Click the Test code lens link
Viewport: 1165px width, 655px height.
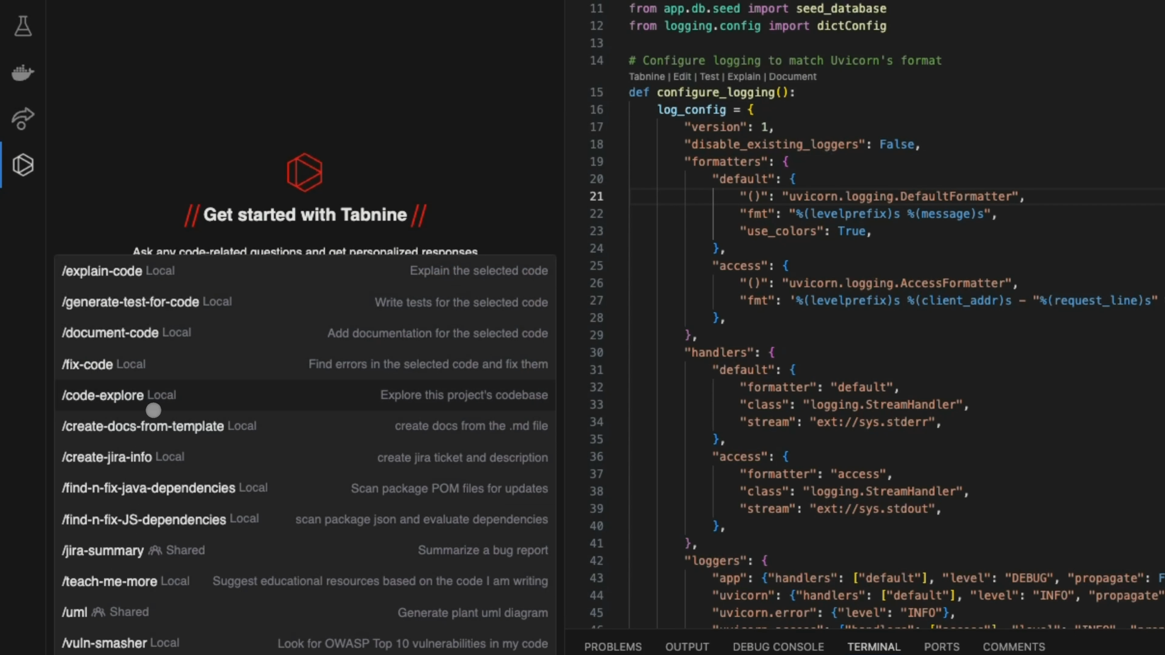(x=709, y=77)
